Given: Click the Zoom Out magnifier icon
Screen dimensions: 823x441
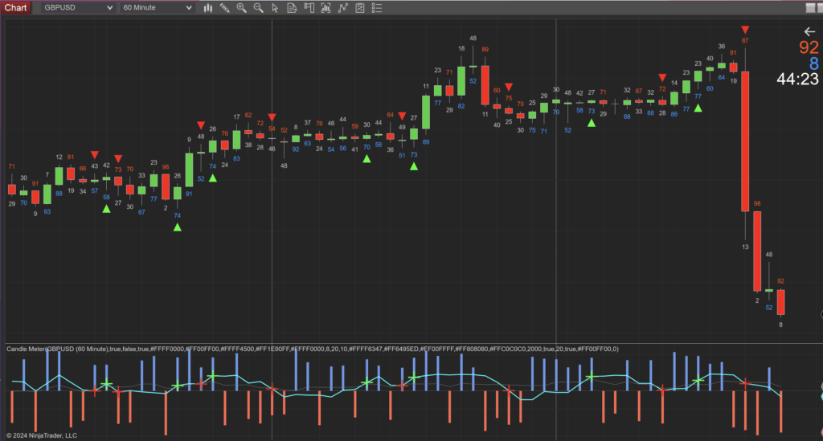Looking at the screenshot, I should 258,8.
